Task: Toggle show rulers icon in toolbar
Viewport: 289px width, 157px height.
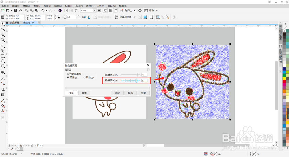Action: click(x=105, y=10)
